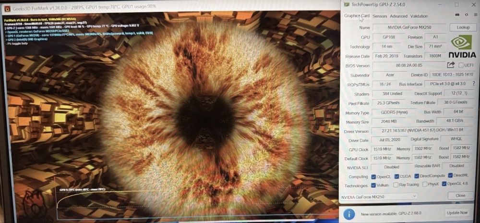Click the GPU-Z screenshot camera icon
Viewport: 480px width, 223px height.
tap(457, 14)
